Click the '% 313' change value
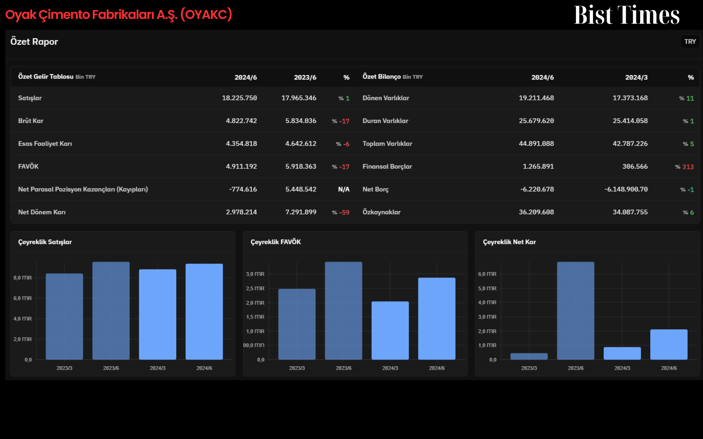 [685, 167]
